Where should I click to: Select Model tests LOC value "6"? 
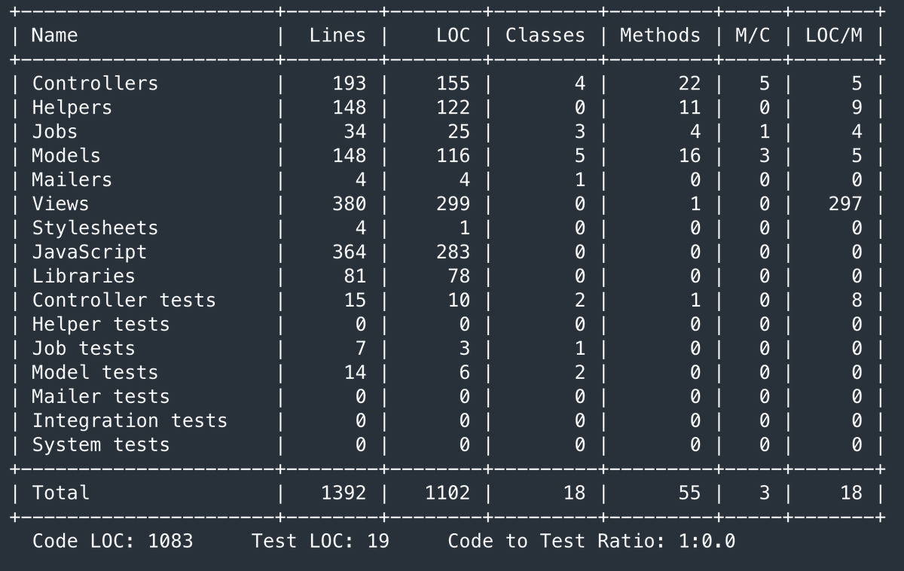point(464,373)
